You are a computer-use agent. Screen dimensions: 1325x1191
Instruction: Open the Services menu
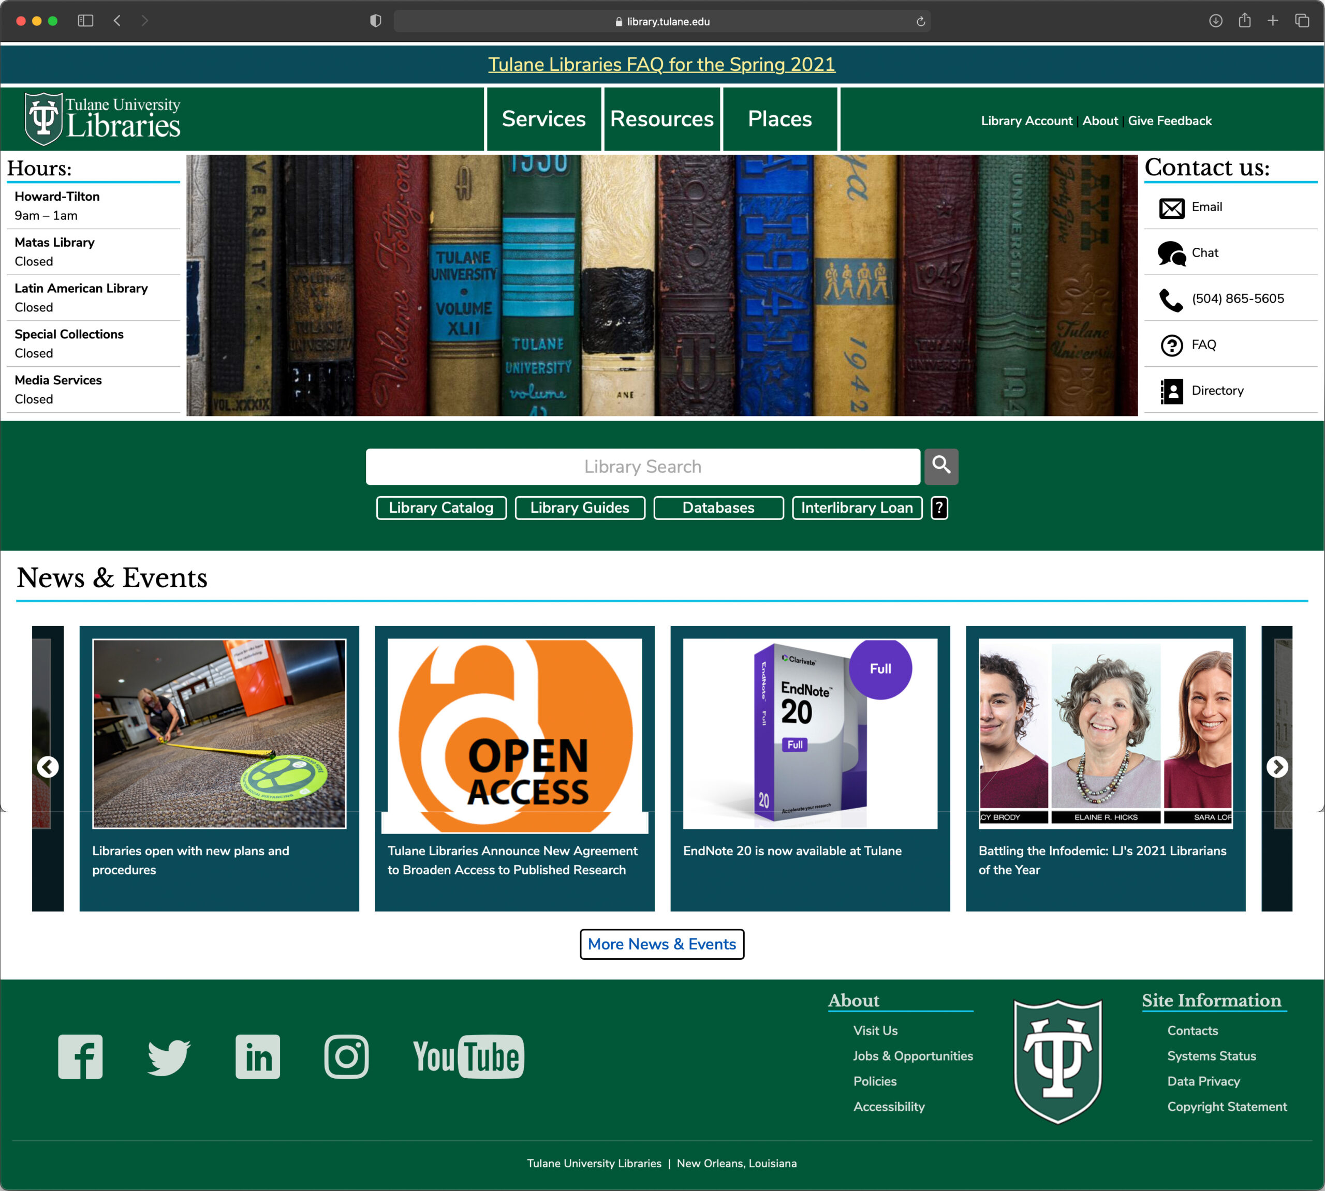pos(543,119)
